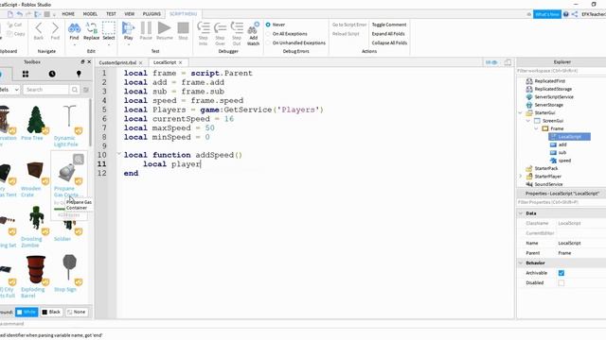Viewport: 606px width, 340px height.
Task: Open the Toolbox category dropdown
Action: tap(9, 90)
